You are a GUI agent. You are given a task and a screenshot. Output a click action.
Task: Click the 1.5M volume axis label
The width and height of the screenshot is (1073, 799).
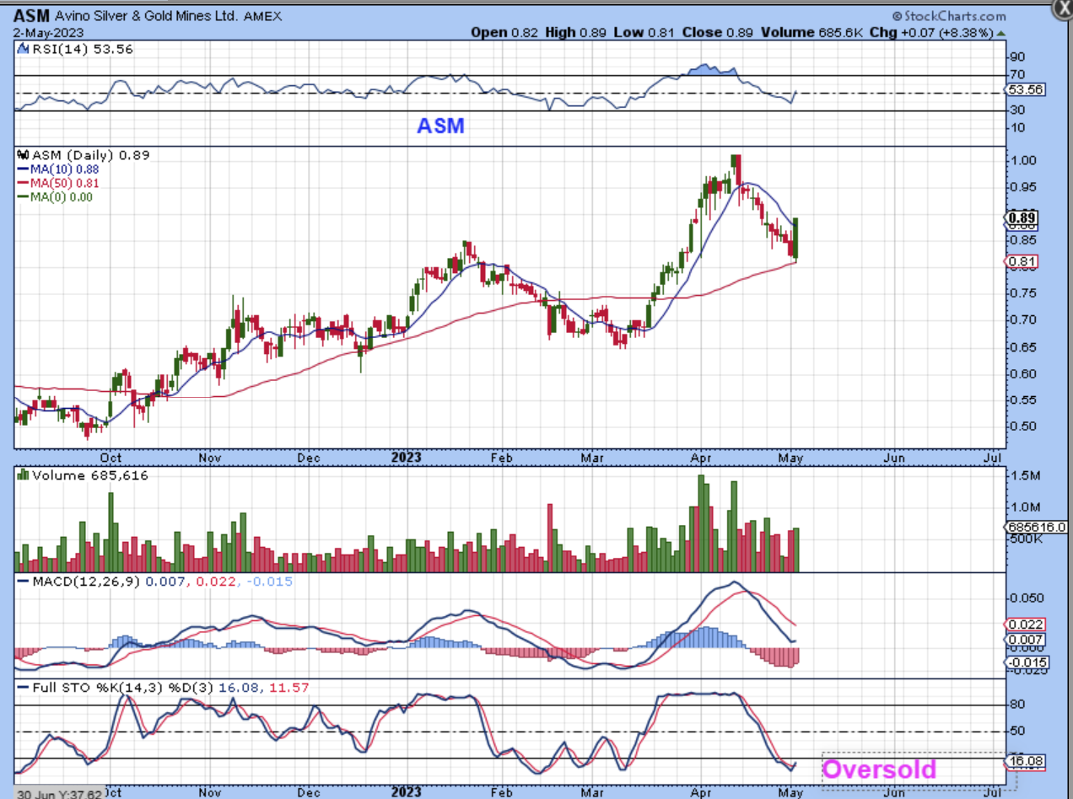click(x=1025, y=477)
